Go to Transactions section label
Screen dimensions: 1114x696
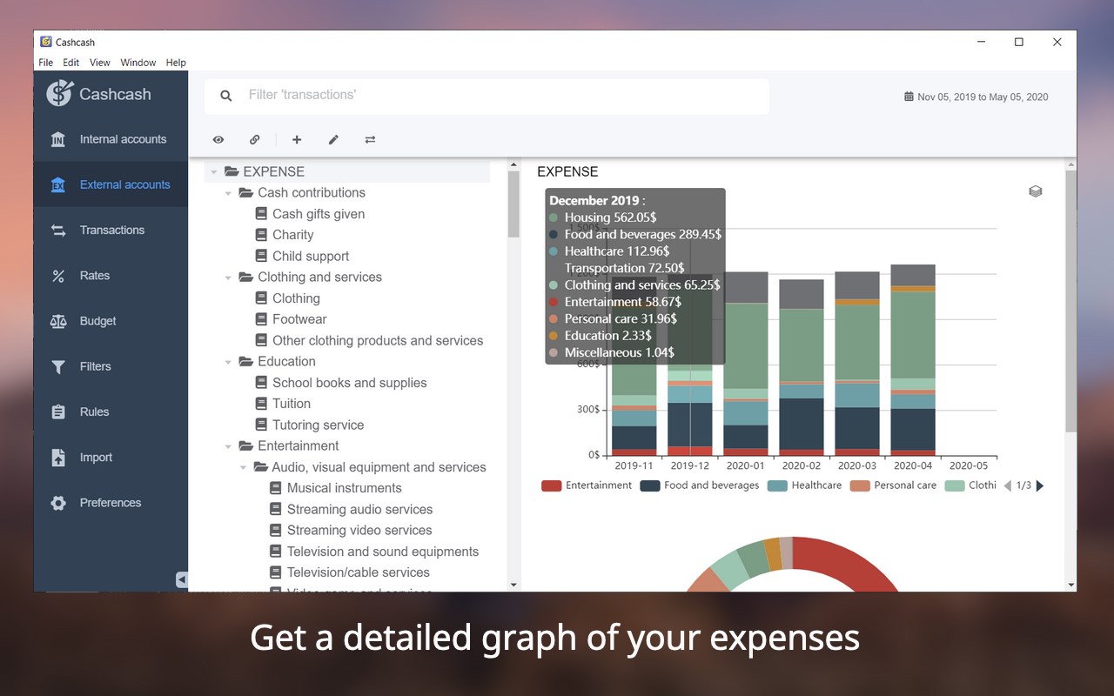pyautogui.click(x=112, y=231)
